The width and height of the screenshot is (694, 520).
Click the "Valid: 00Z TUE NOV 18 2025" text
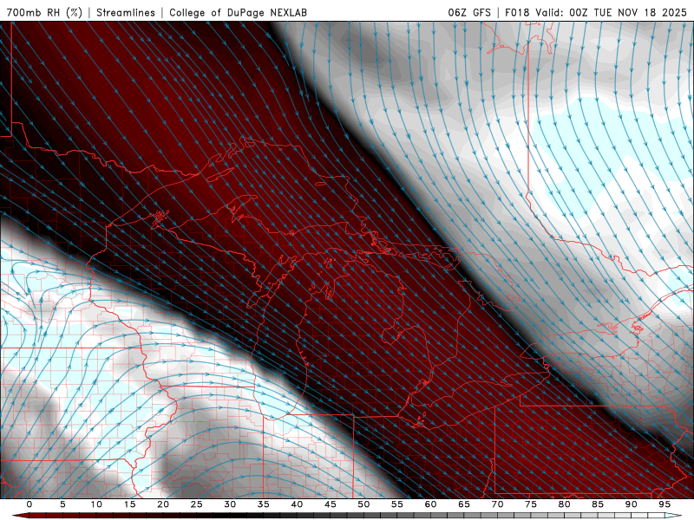tap(611, 12)
